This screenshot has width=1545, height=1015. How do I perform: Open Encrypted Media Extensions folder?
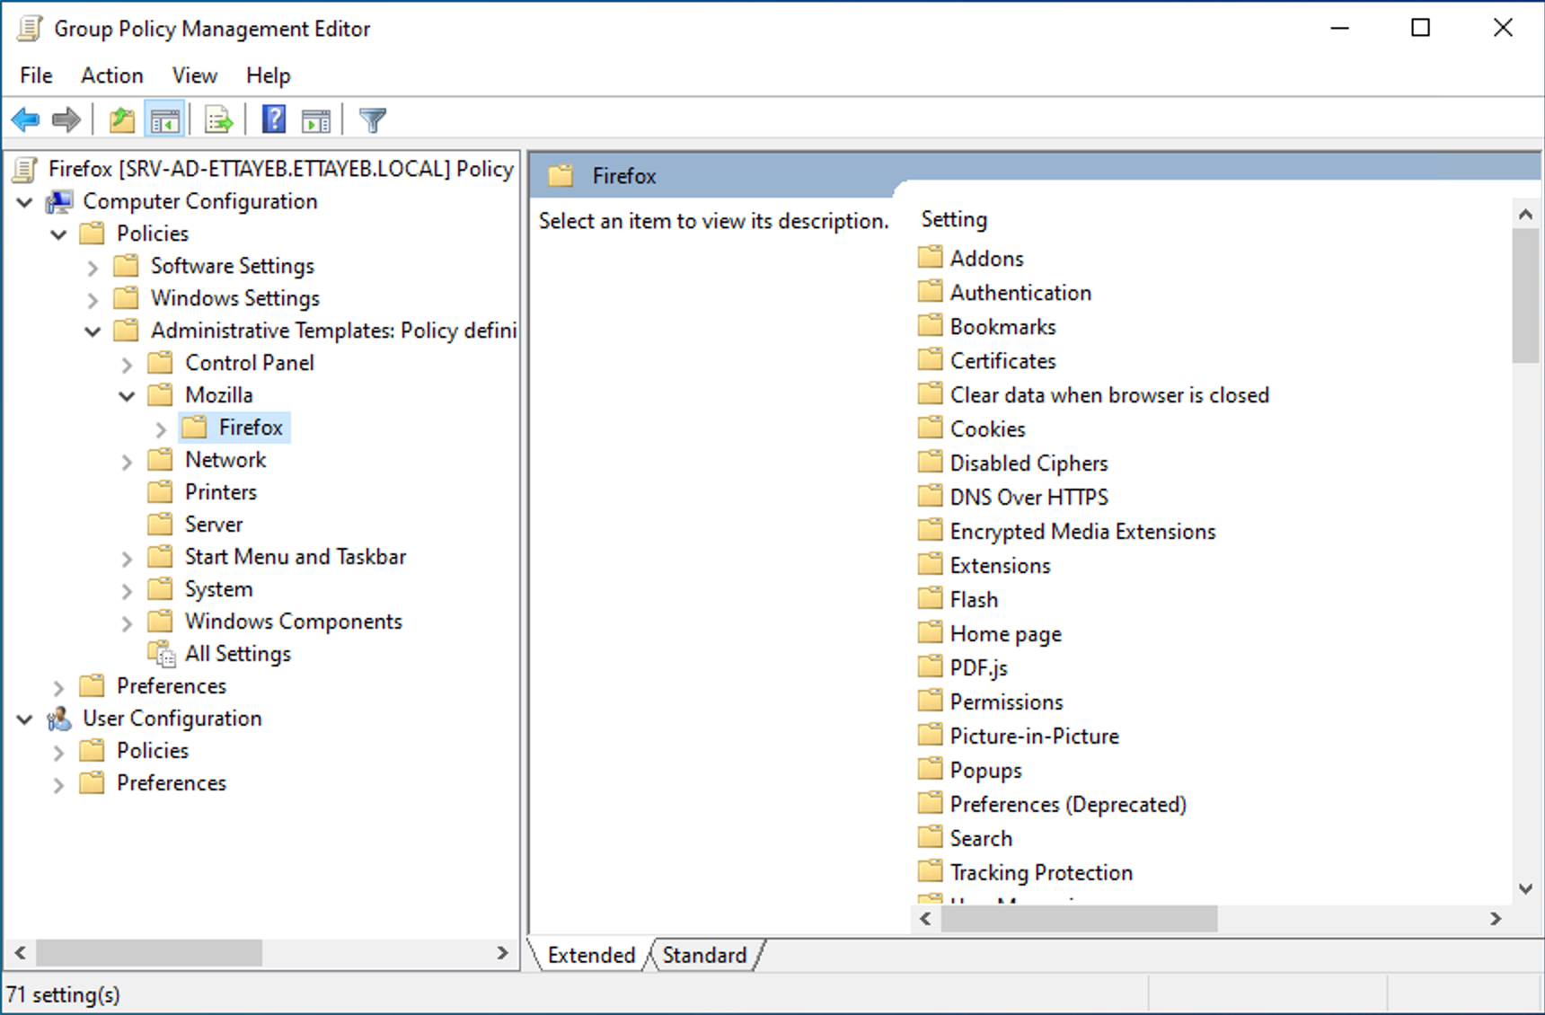[x=1083, y=532]
